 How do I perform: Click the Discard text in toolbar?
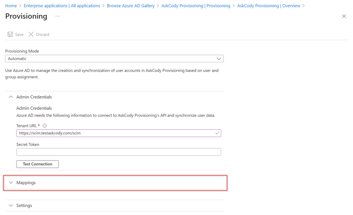[x=42, y=34]
